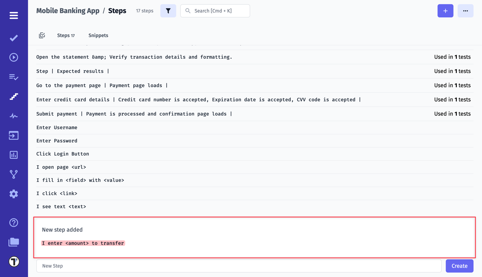482x277 pixels.
Task: Open 'Used in 1 tests' for Submit payment
Action: coord(452,113)
